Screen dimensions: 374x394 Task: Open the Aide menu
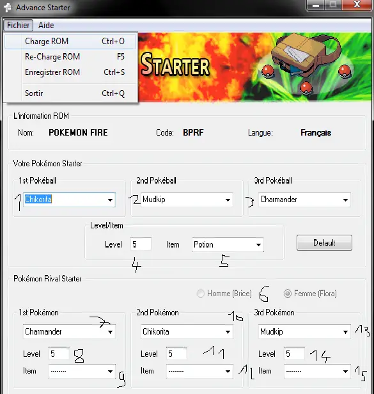point(46,25)
